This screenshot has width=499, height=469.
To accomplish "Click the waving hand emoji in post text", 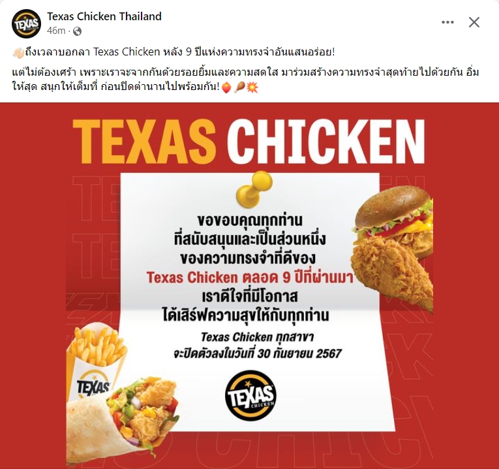I will pyautogui.click(x=18, y=52).
